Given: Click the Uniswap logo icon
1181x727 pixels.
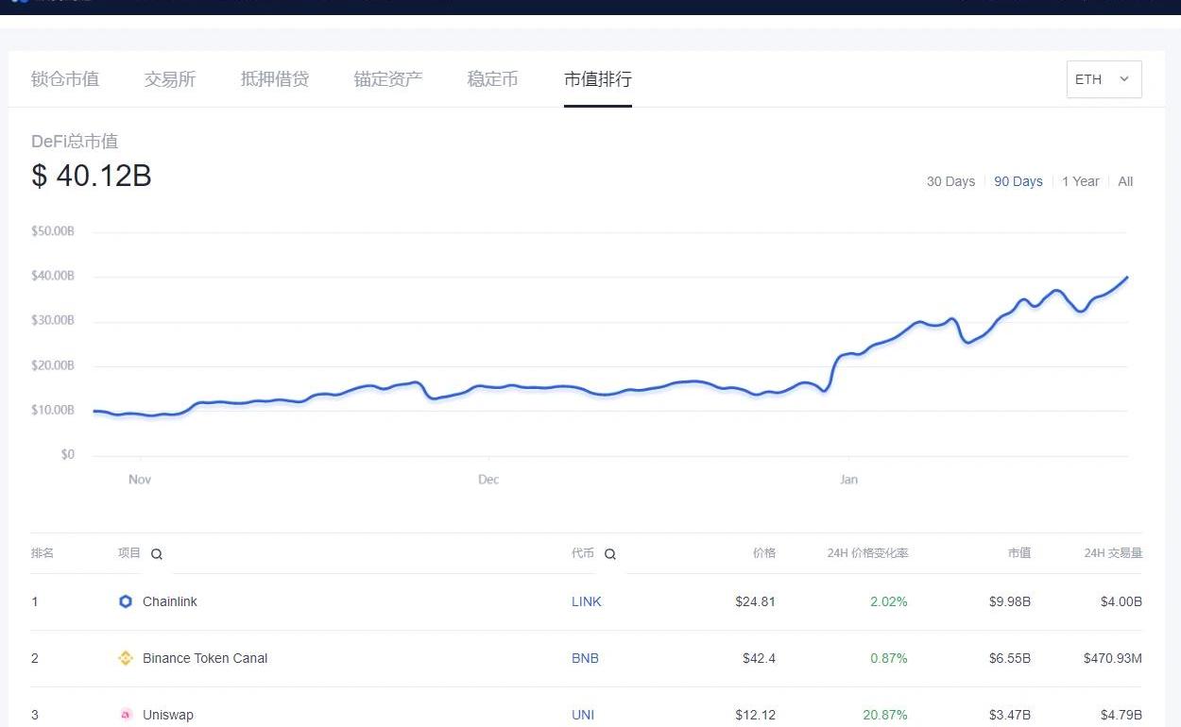Looking at the screenshot, I should tap(126, 715).
